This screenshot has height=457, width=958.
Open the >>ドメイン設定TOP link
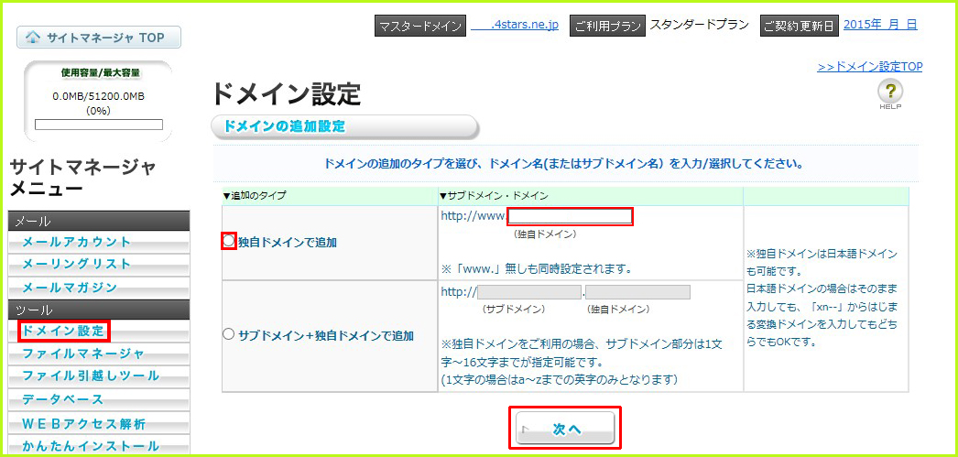(869, 67)
